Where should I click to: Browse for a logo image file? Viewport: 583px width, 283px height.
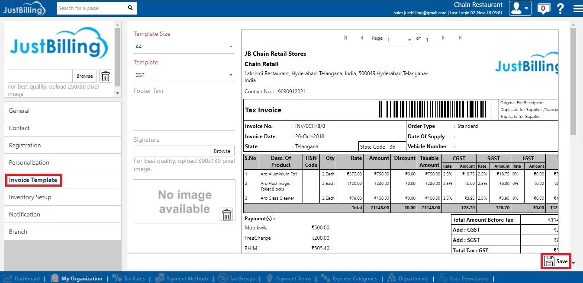pyautogui.click(x=84, y=76)
